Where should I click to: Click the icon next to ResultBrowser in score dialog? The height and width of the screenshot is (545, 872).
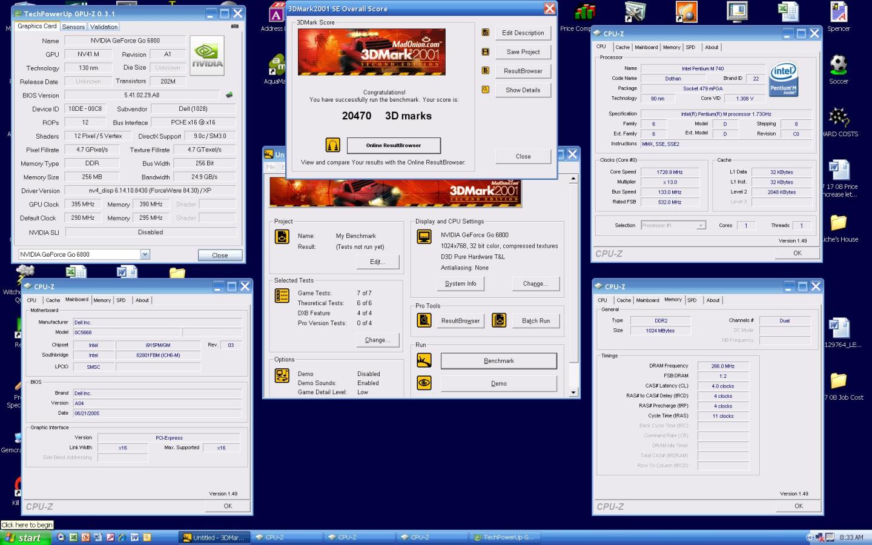coord(485,71)
